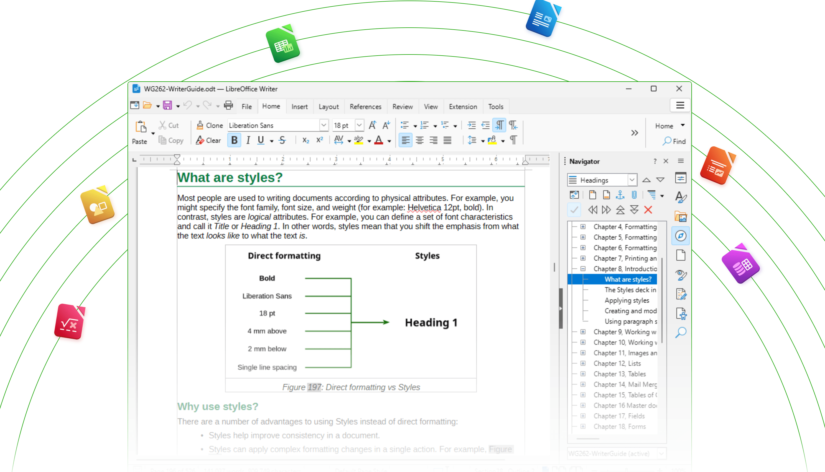Open the sidebar Styles deck
Viewport: 825px width, 472px height.
point(681,197)
